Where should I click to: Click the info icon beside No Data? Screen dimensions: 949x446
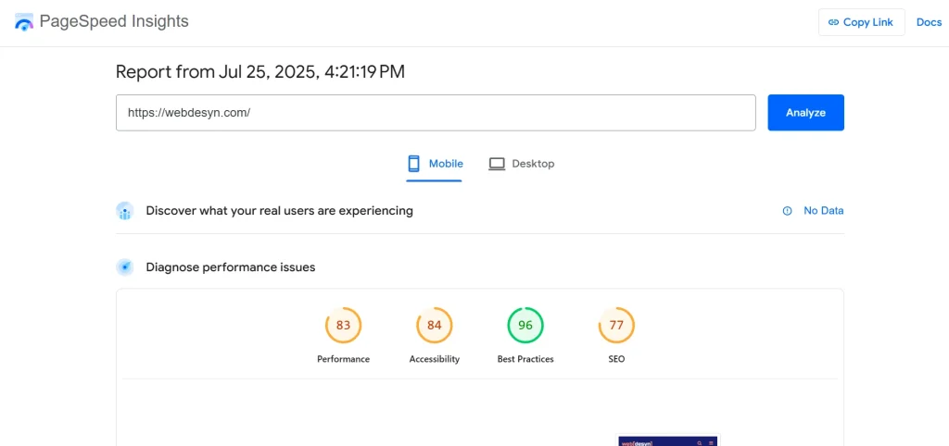coord(788,211)
